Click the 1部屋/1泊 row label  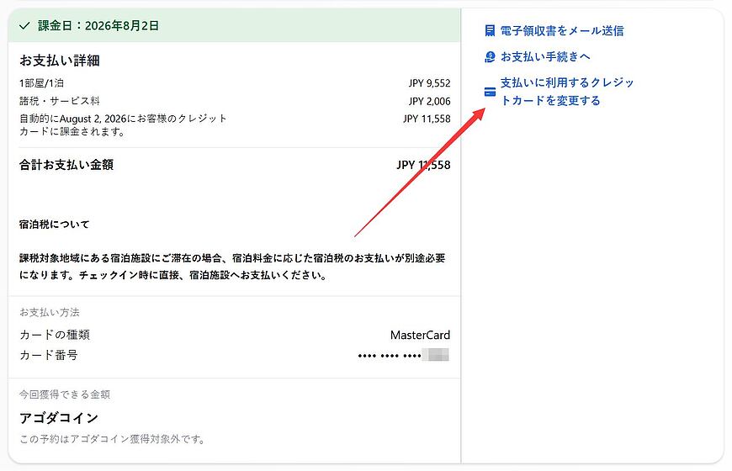tap(41, 83)
